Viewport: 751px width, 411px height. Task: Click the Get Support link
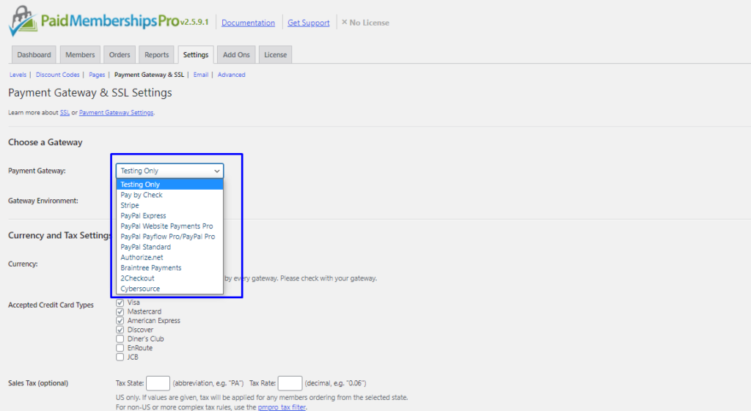pyautogui.click(x=309, y=23)
